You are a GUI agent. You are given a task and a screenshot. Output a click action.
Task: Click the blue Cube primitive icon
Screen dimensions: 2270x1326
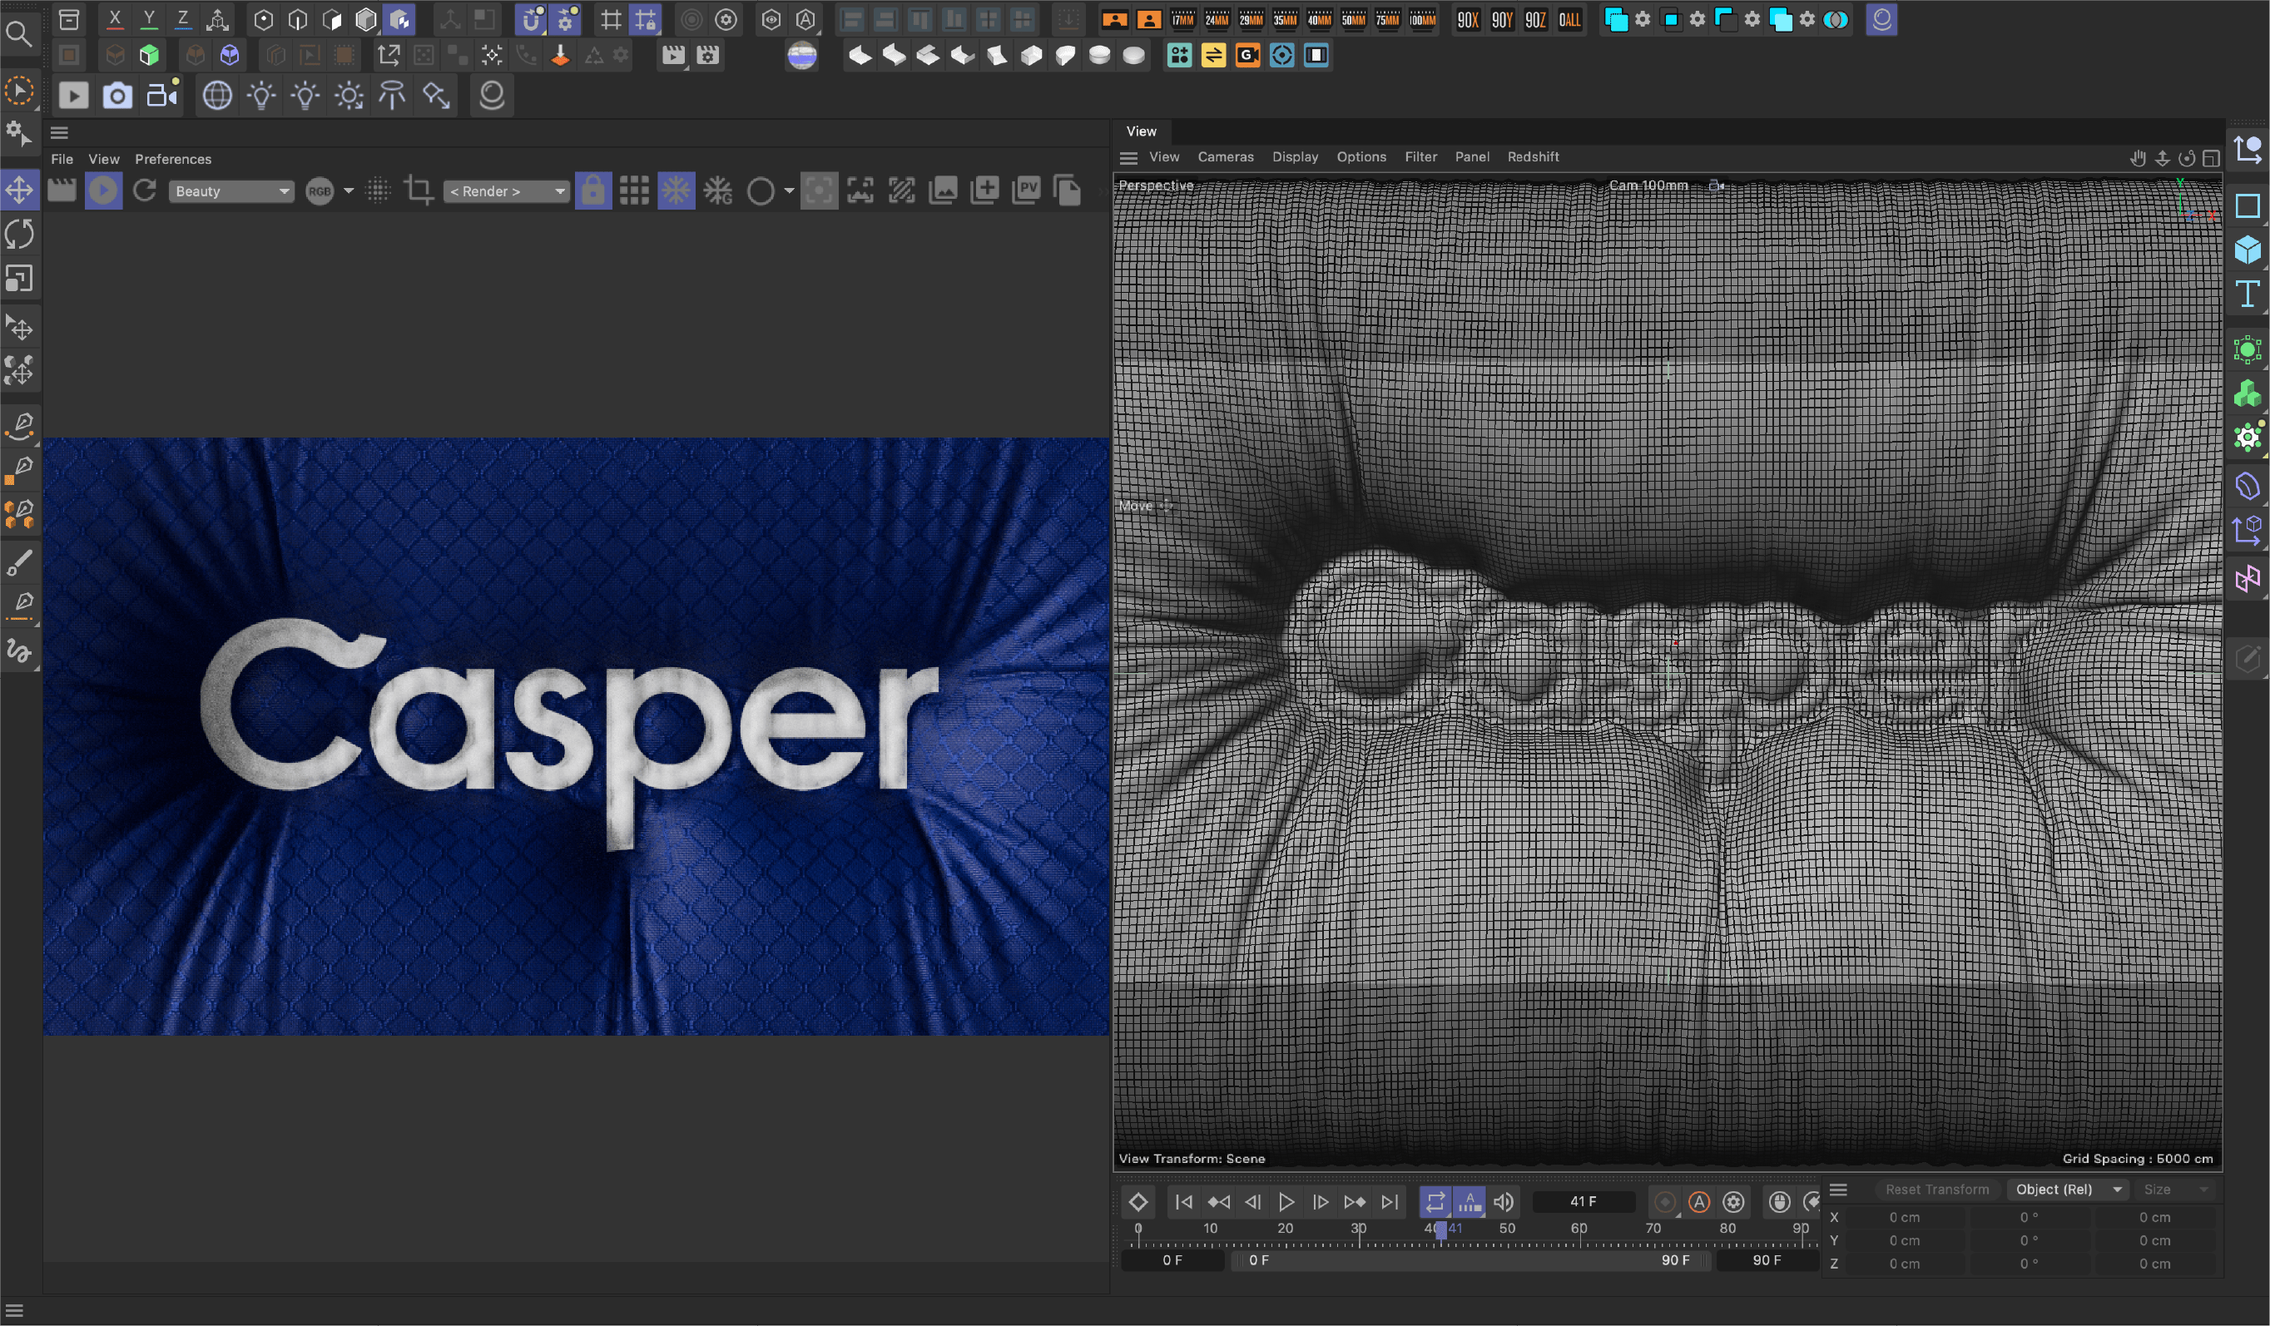pos(2248,250)
